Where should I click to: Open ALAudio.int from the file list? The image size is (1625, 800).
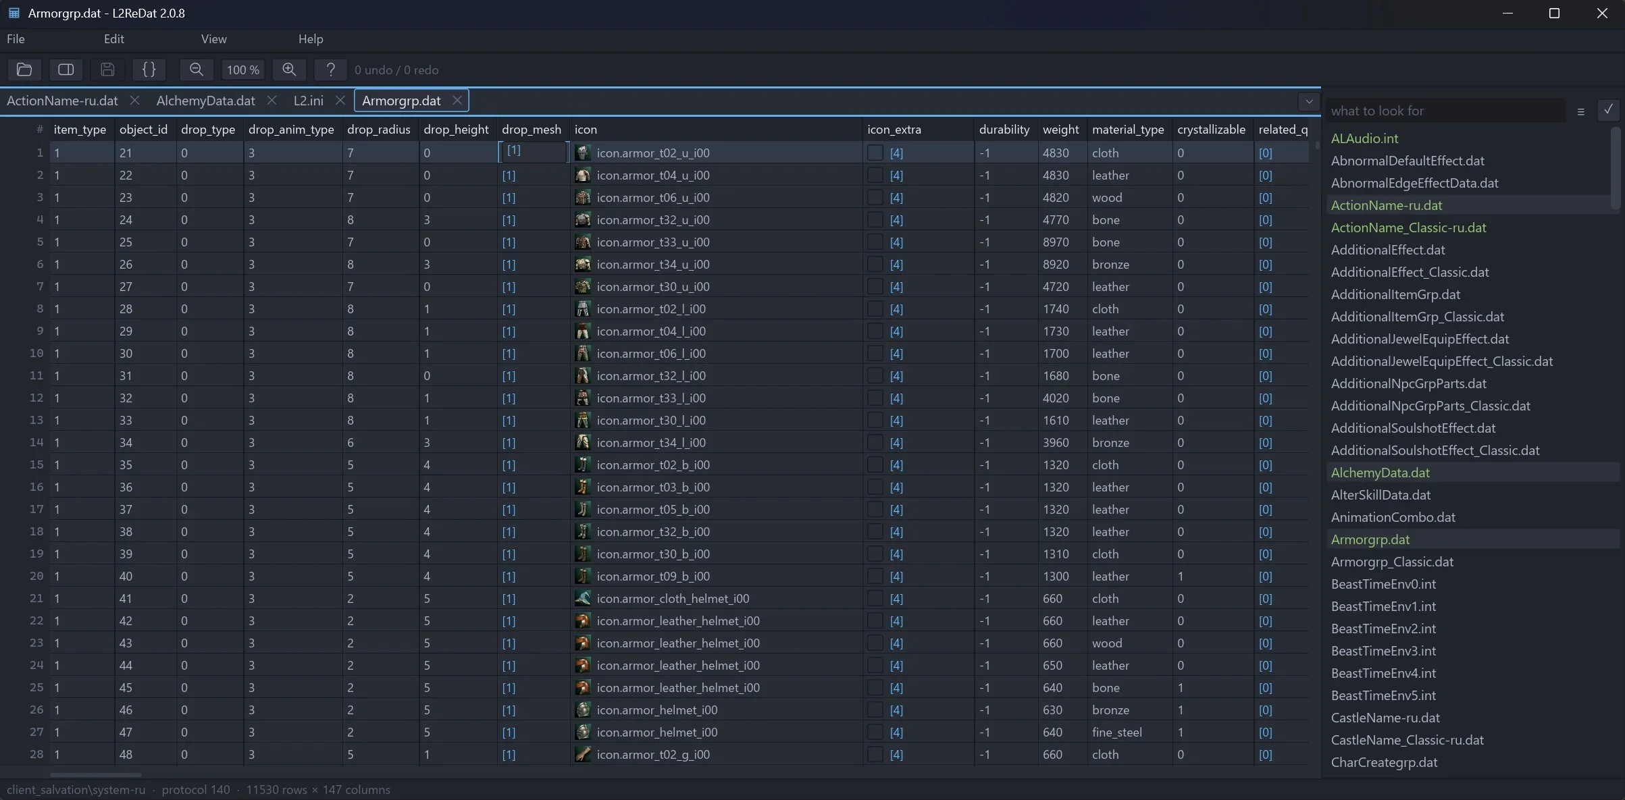[x=1364, y=138]
